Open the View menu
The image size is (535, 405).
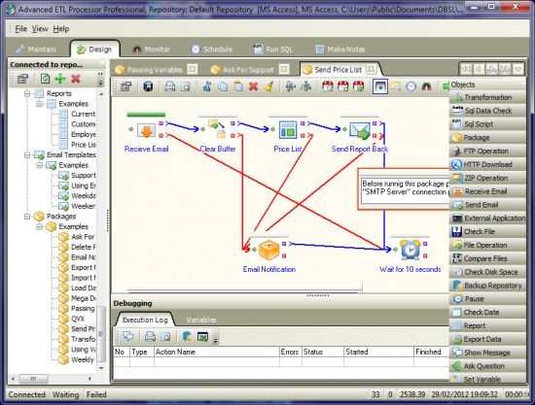(40, 29)
